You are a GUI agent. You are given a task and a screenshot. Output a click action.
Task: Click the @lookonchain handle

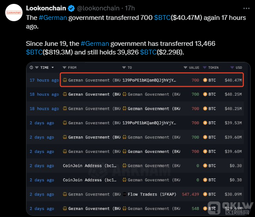pyautogui.click(x=98, y=8)
